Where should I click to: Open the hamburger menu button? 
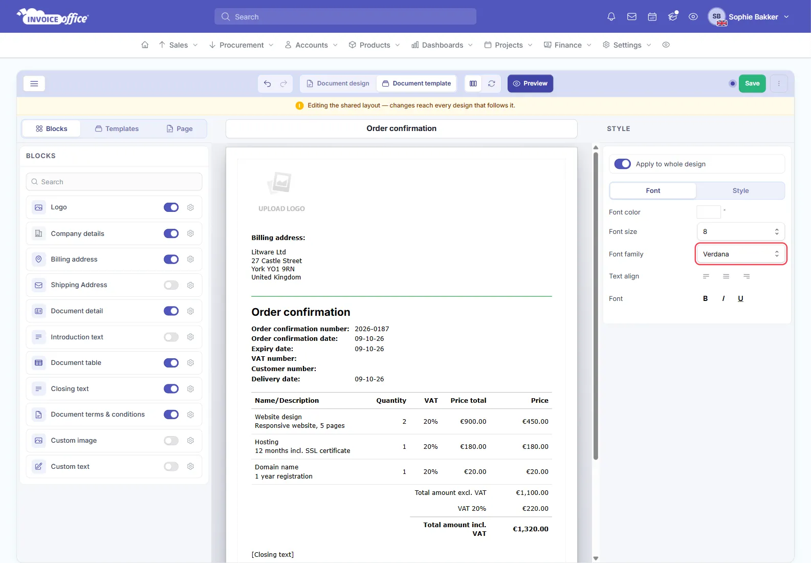pyautogui.click(x=34, y=83)
